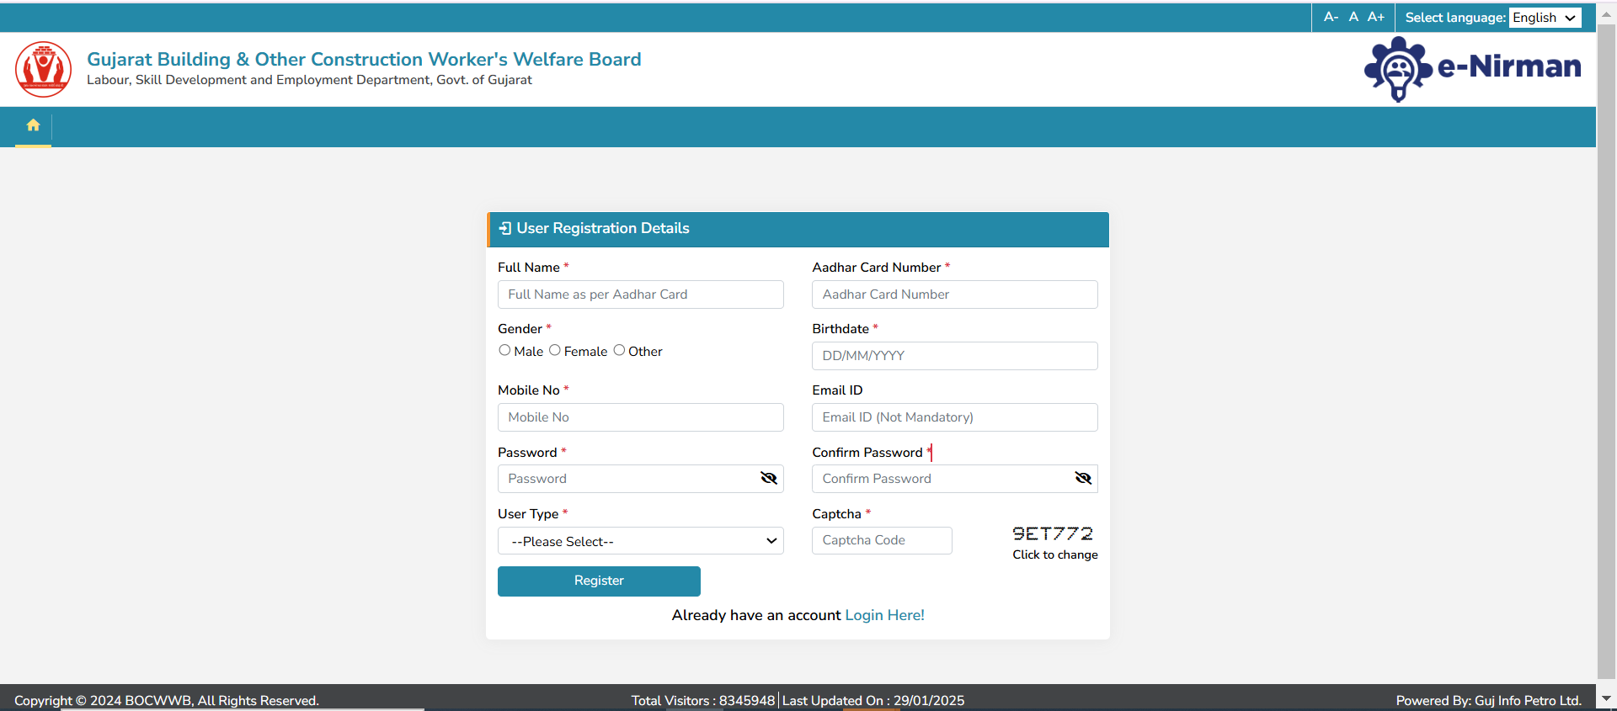This screenshot has height=711, width=1617.
Task: Toggle visibility of Confirm Password field
Action: click(1083, 478)
